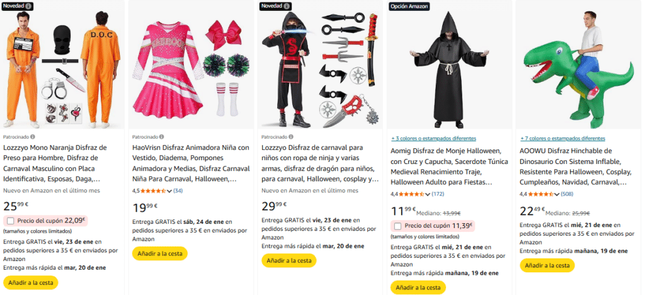
Task: Click info icon on first Novedad badge
Action: tap(28, 6)
